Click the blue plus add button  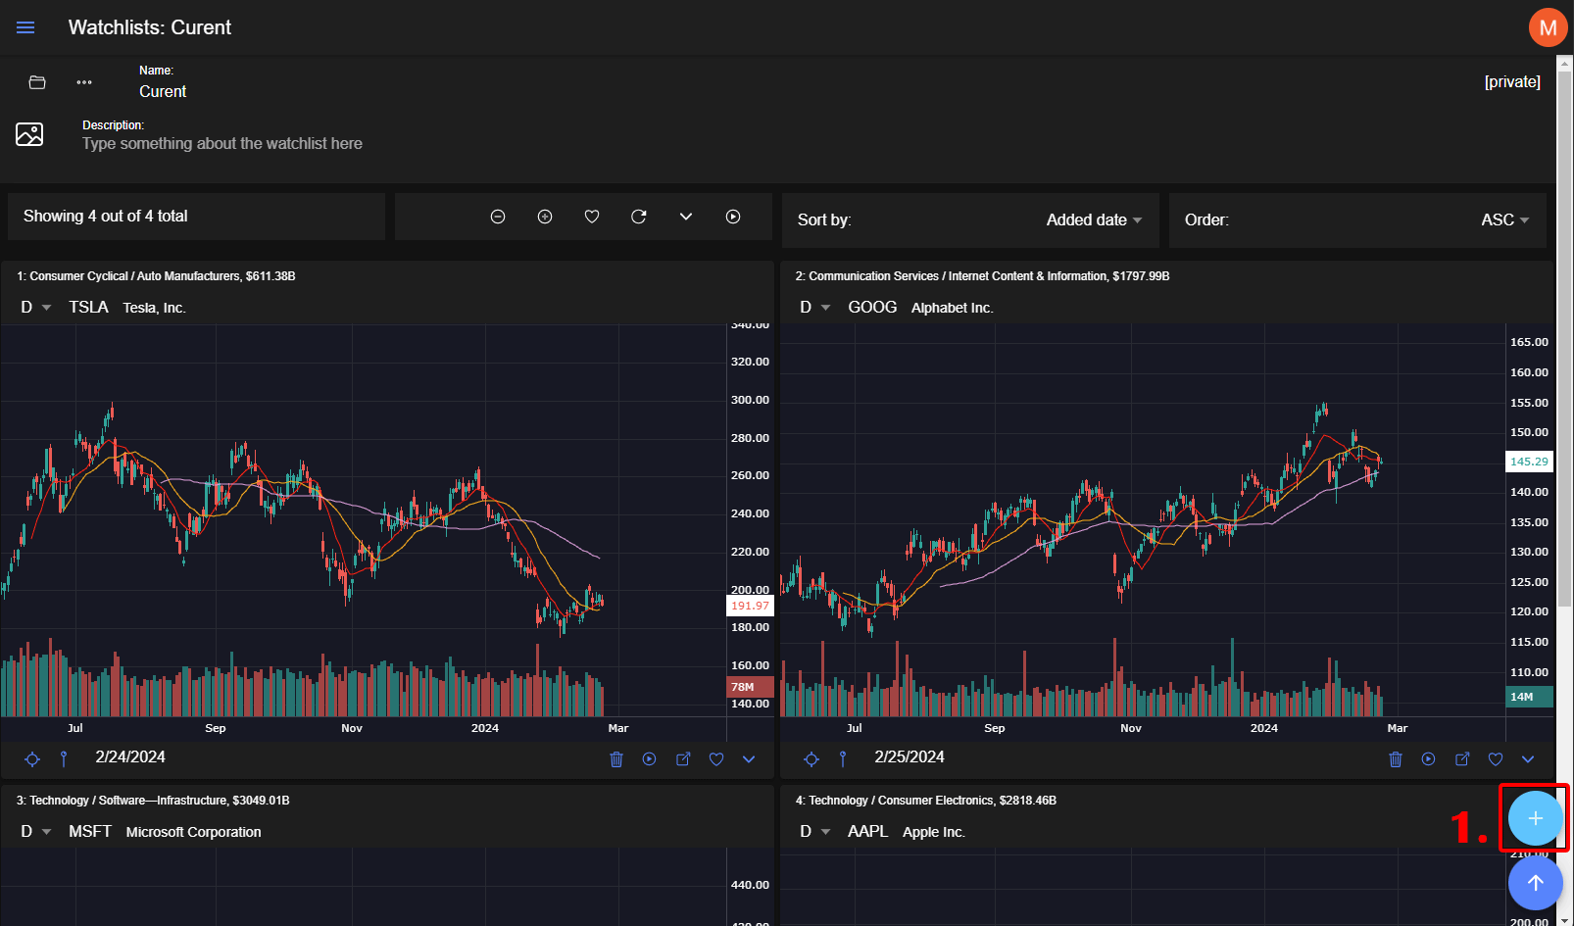pos(1535,818)
